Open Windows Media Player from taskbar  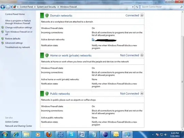click(38, 135)
